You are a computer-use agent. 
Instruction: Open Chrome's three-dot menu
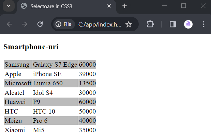204,24
